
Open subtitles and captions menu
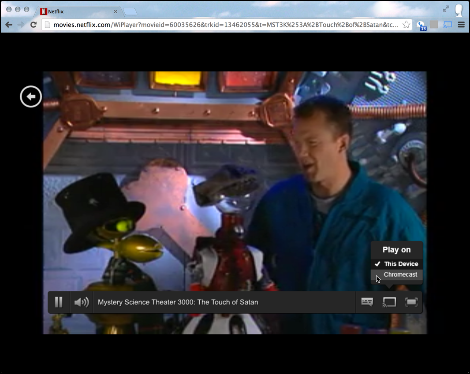pos(367,302)
